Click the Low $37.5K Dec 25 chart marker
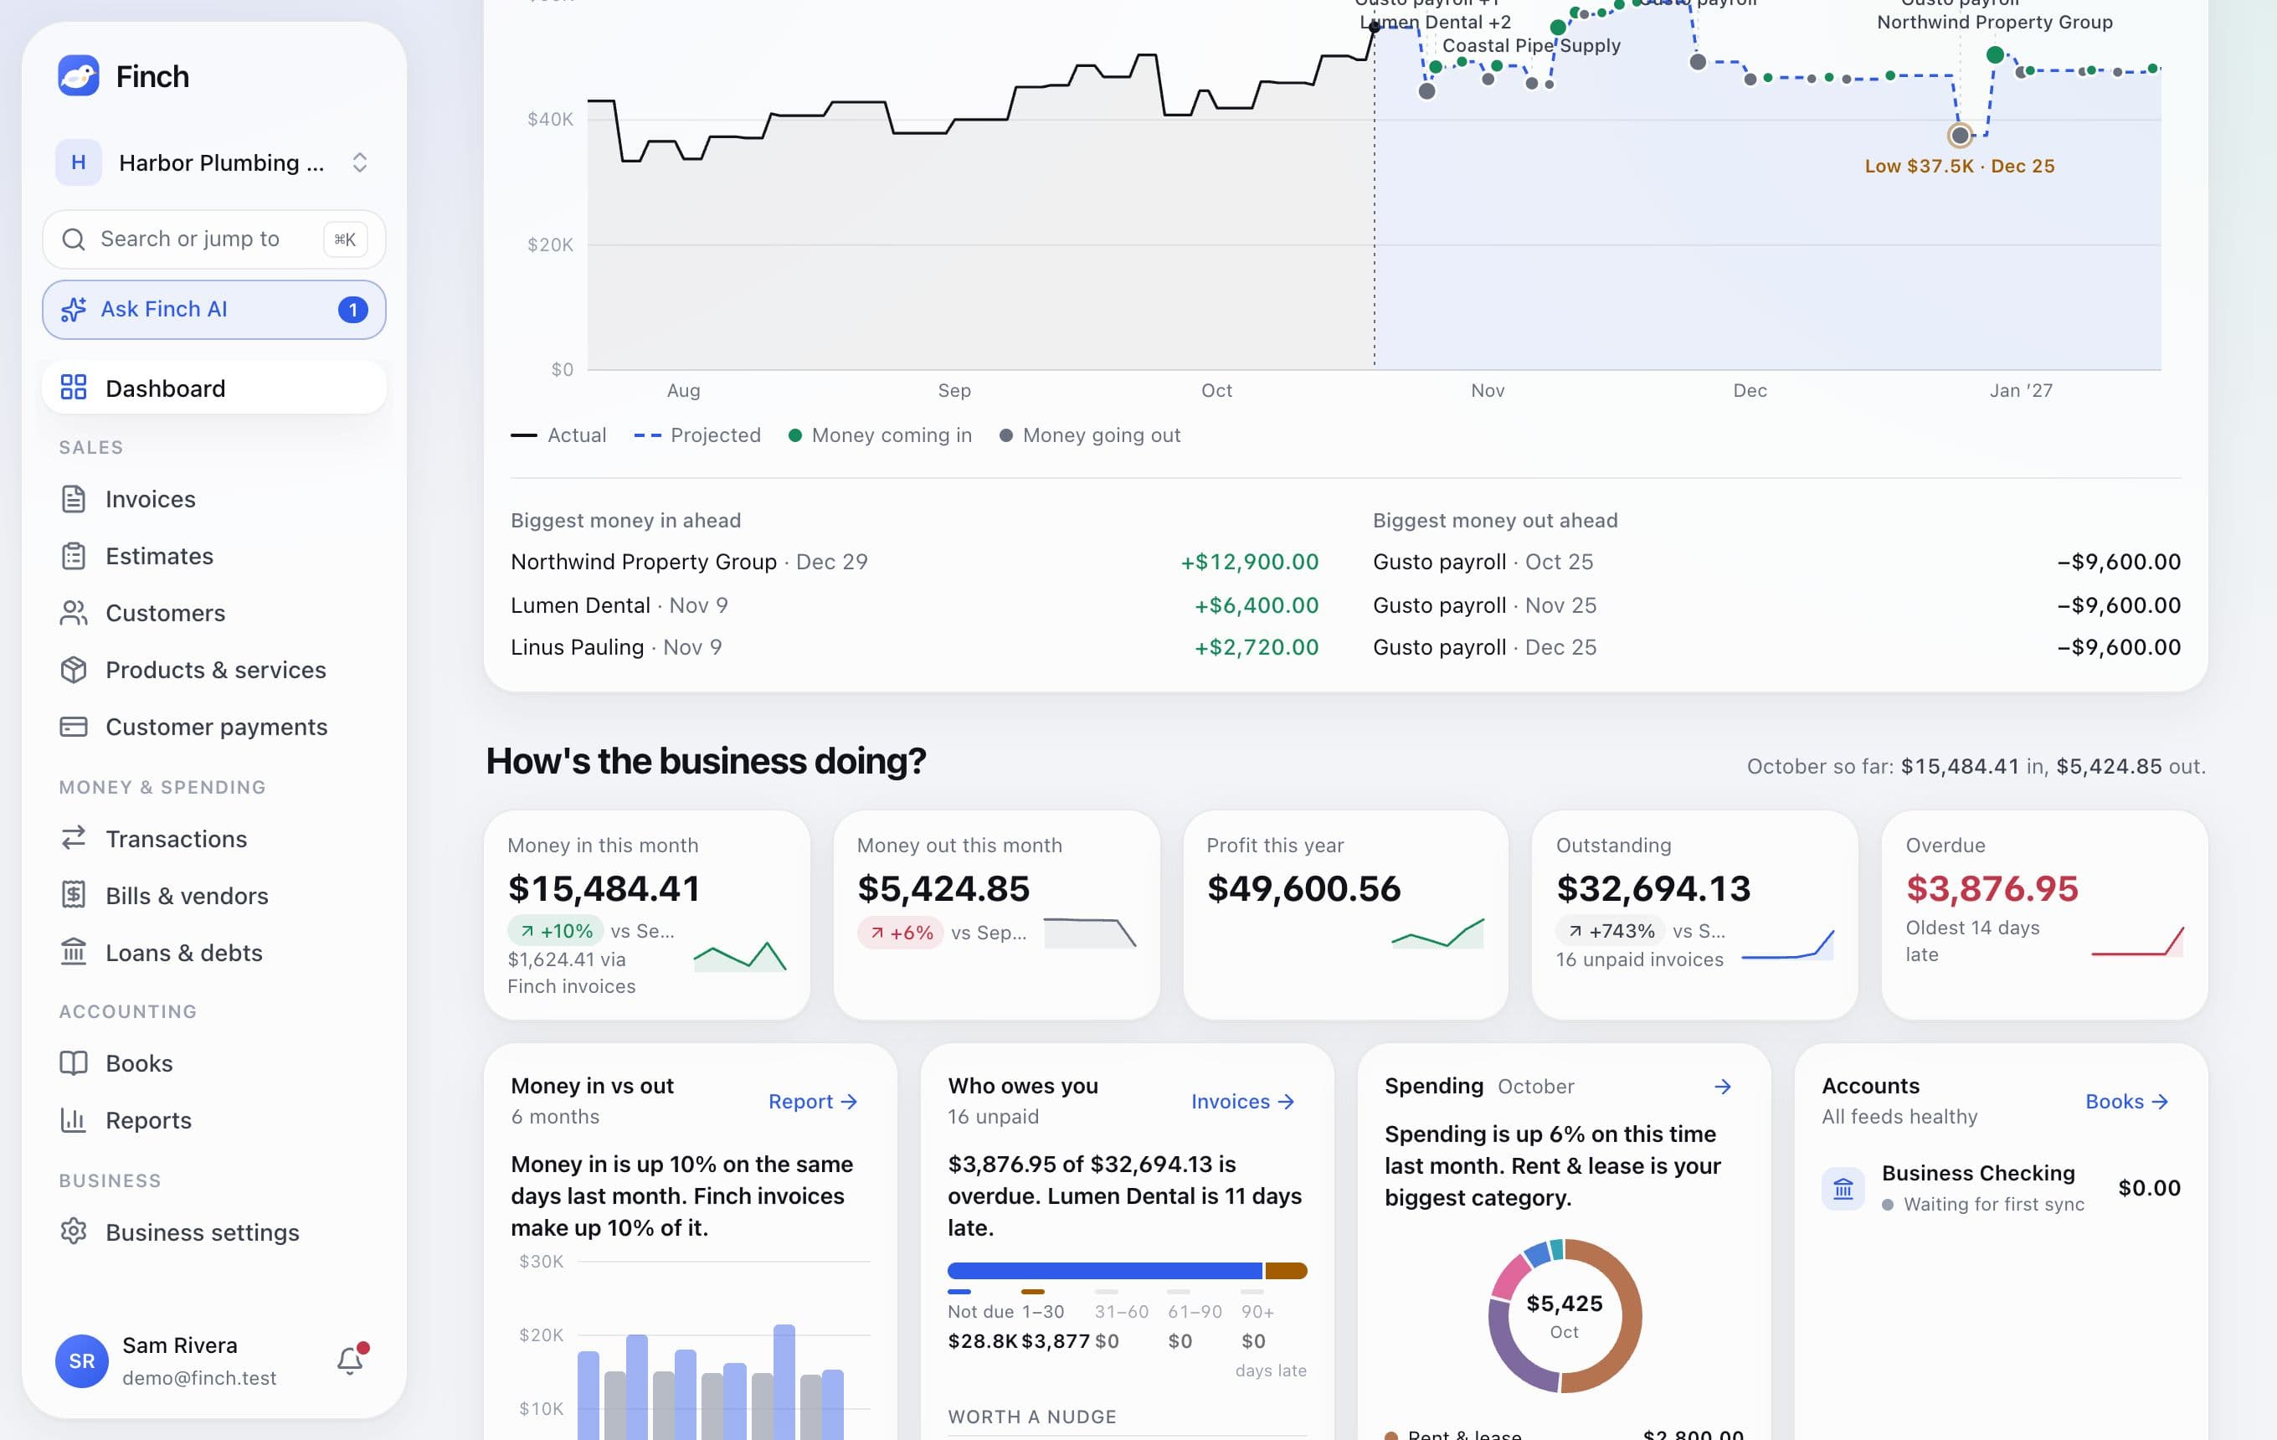 (1961, 135)
